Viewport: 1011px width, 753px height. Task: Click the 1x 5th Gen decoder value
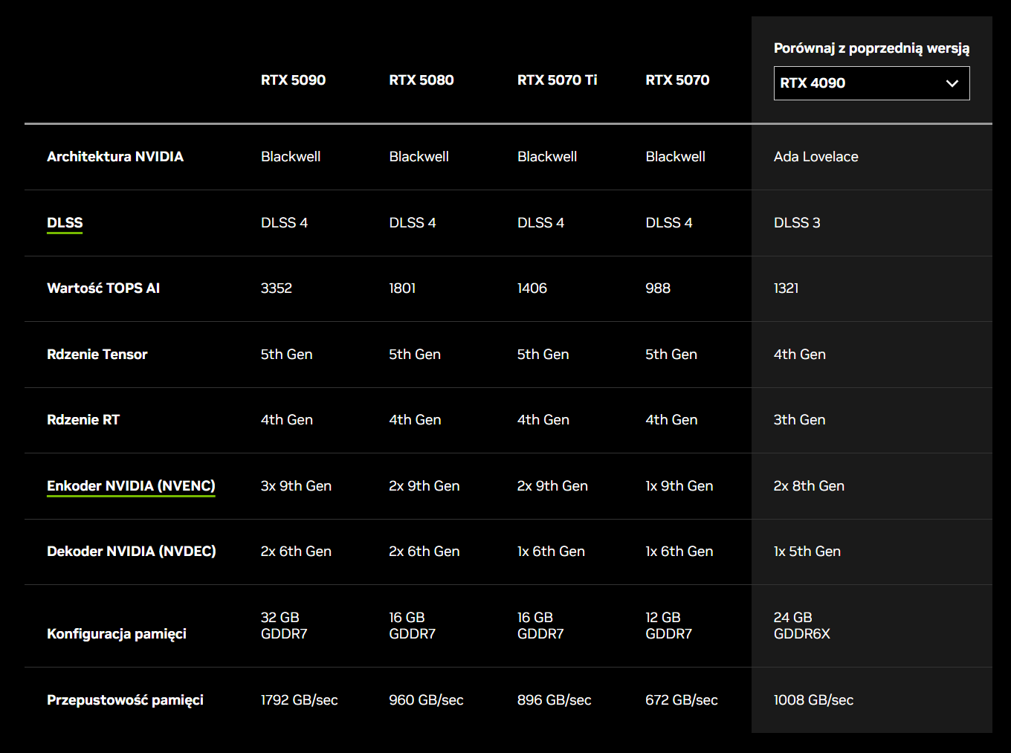(807, 552)
